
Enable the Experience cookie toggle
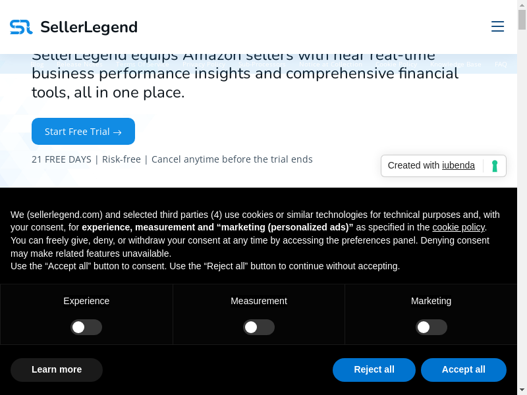point(86,327)
